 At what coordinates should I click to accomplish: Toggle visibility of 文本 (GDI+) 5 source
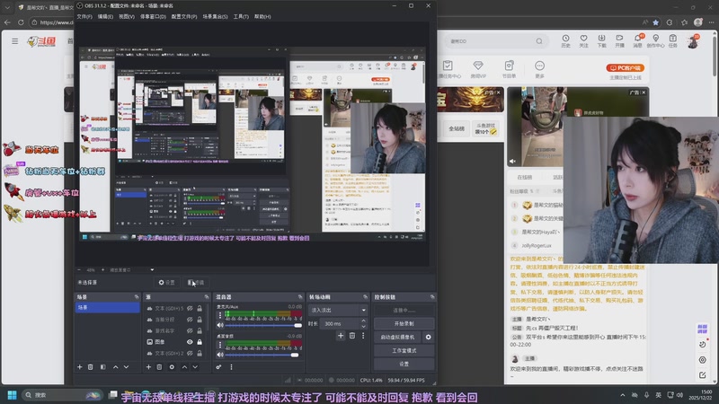pos(190,308)
